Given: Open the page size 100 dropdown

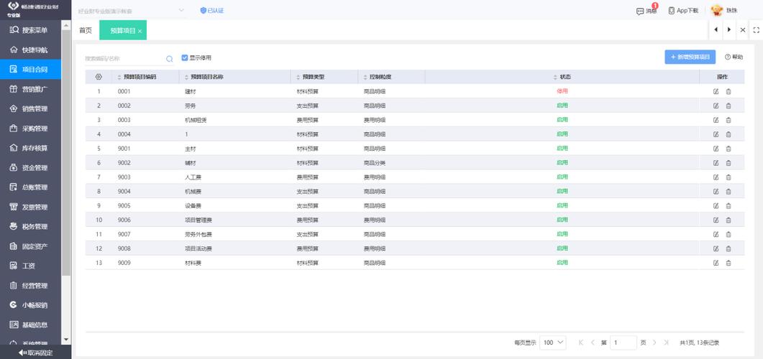Looking at the screenshot, I should (x=553, y=342).
